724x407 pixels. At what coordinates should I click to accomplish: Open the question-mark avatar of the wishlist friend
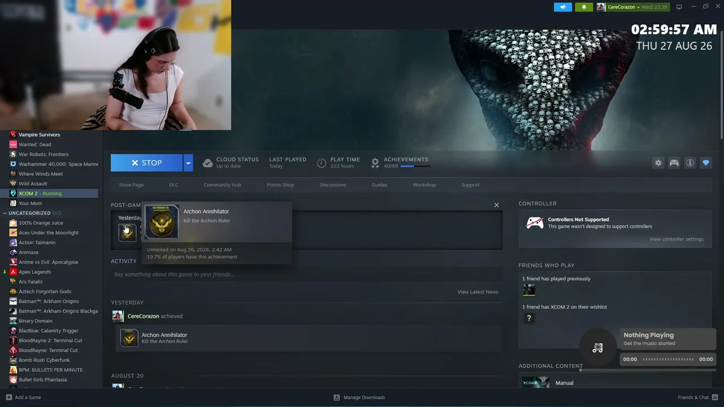[529, 318]
